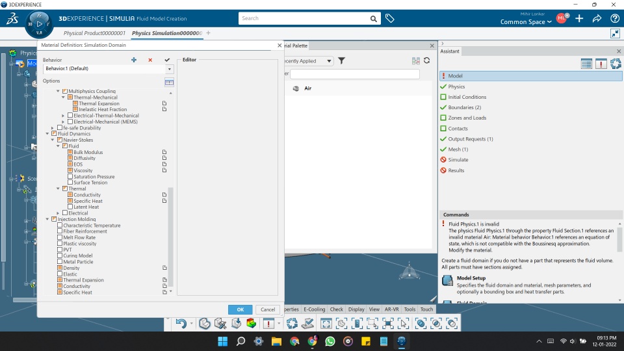Collapse the Injection Molding node
624x351 pixels.
[47, 219]
